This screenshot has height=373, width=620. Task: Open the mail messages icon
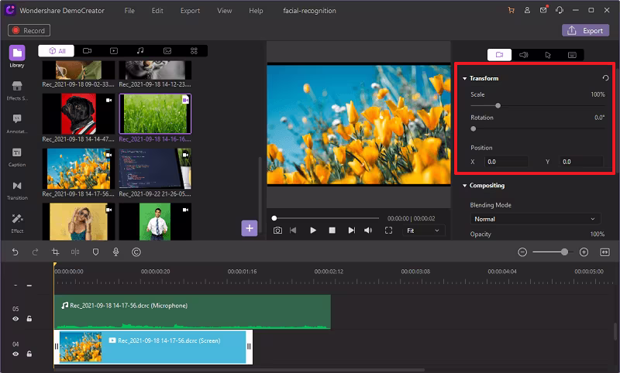[x=544, y=10]
